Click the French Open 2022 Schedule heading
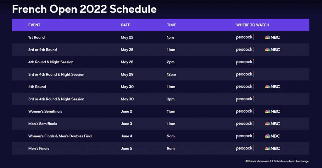The image size is (322, 168). [x=84, y=9]
